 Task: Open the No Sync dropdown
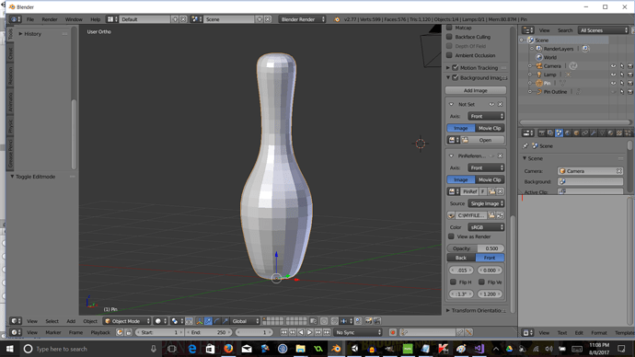(358, 332)
